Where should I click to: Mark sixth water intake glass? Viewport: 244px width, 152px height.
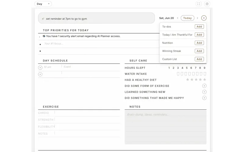pyautogui.click(x=197, y=74)
